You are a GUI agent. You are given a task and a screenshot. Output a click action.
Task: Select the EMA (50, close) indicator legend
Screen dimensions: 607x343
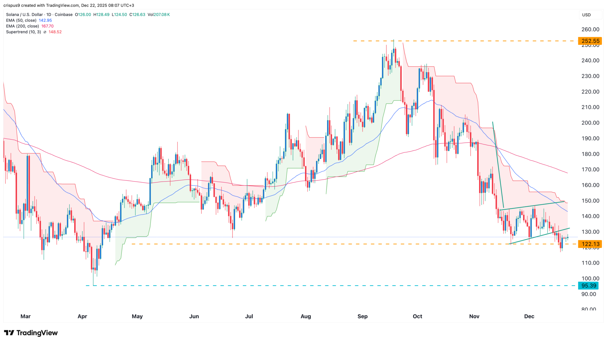(21, 20)
